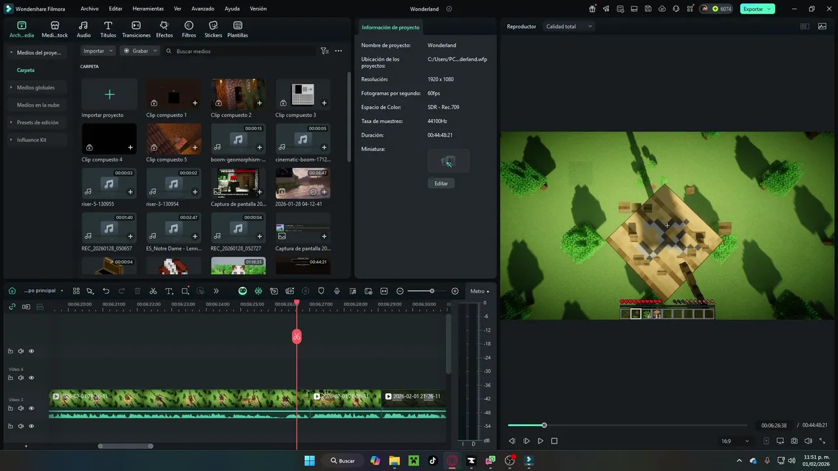
Task: Select the Información de proyecto tab
Action: [390, 27]
